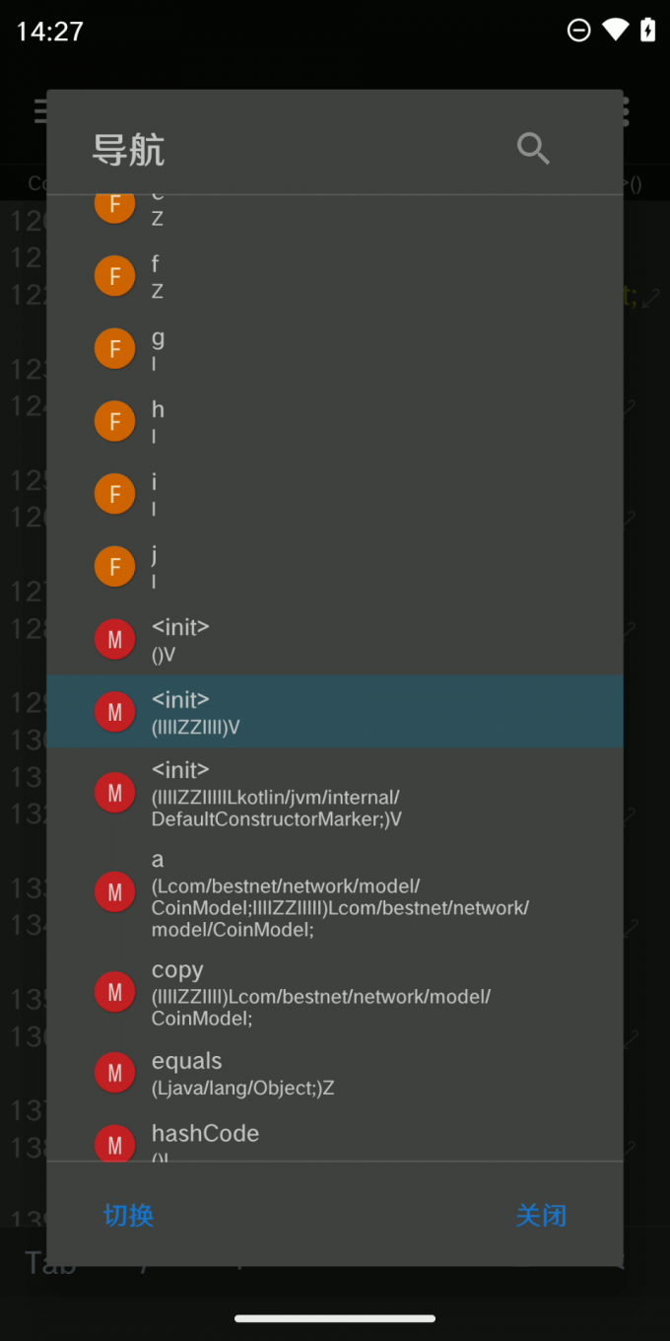Tap the F icon beside field i
Image resolution: width=670 pixels, height=1341 pixels.
click(114, 494)
